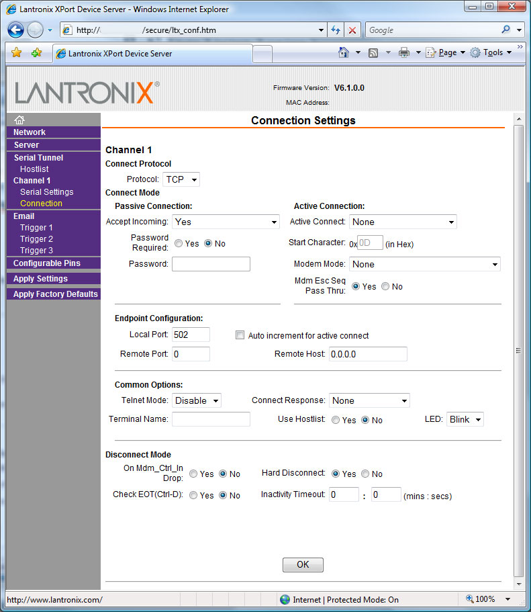
Task: Click the Lantronix logo
Action: point(87,92)
